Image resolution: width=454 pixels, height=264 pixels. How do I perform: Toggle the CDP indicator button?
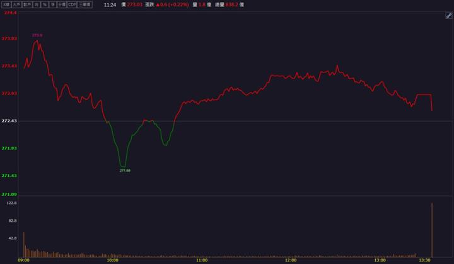72,4
